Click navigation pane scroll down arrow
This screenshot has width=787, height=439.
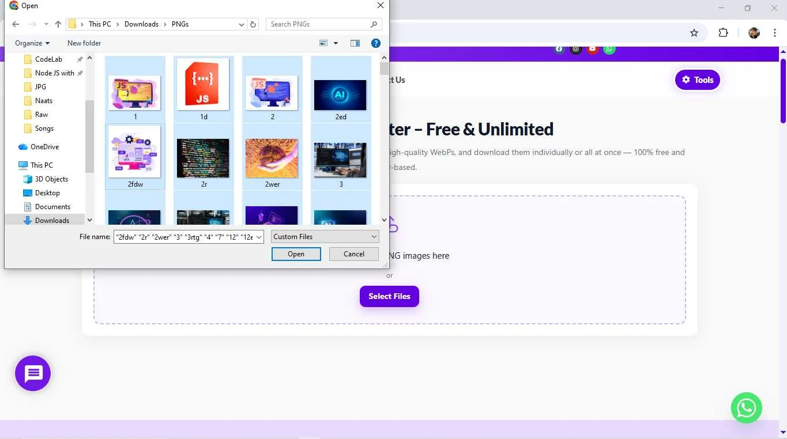[89, 220]
